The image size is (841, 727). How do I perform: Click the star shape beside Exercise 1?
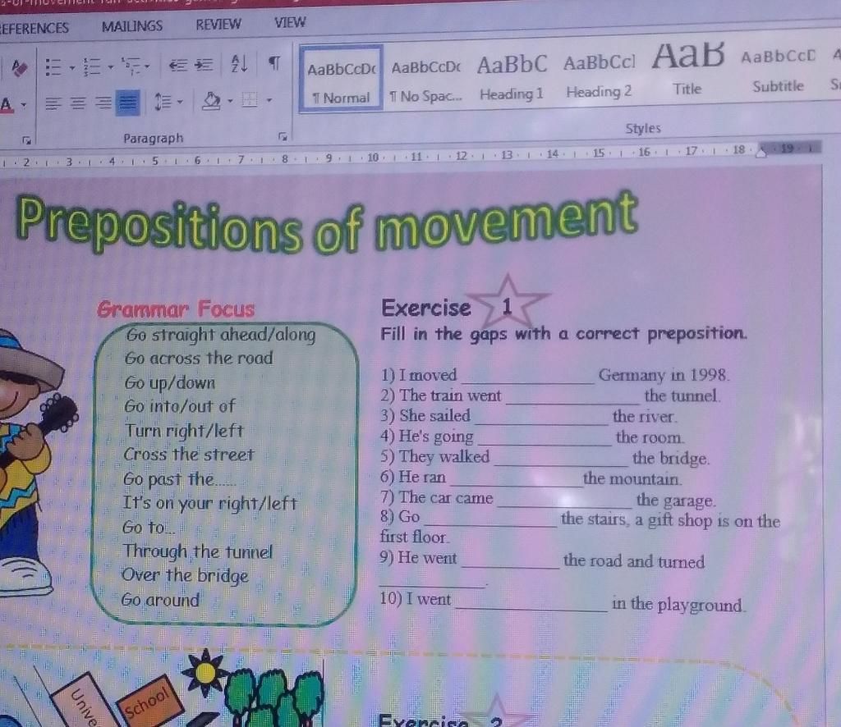tap(508, 301)
